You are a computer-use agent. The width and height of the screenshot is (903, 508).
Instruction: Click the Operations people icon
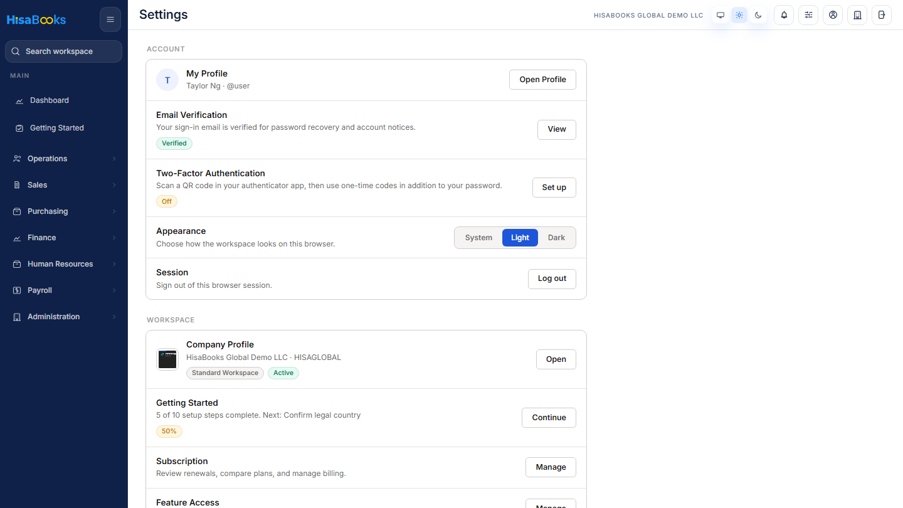(17, 159)
